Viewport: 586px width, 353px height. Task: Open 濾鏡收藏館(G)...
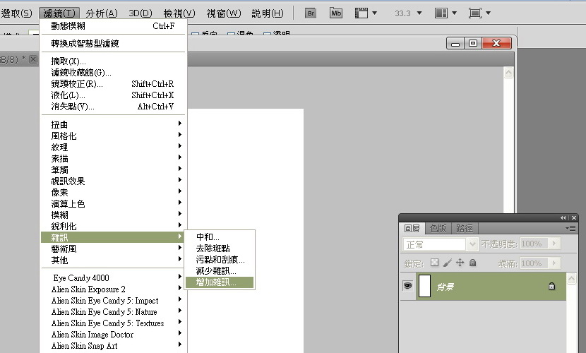pos(112,73)
